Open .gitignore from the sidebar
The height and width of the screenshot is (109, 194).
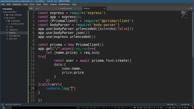pos(13,30)
